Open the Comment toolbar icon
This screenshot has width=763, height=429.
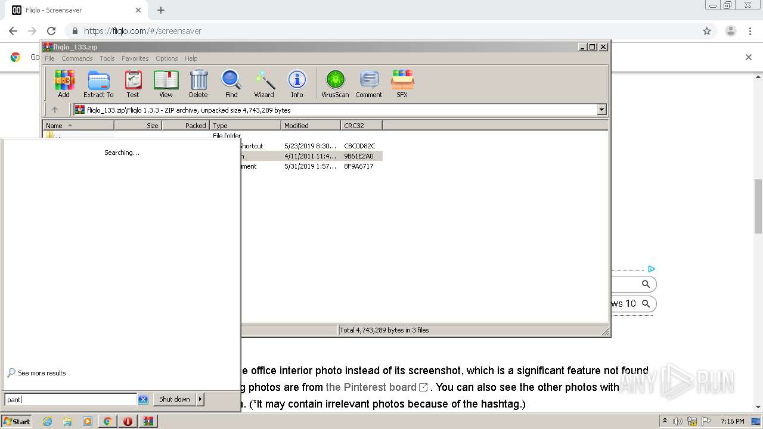(x=369, y=83)
